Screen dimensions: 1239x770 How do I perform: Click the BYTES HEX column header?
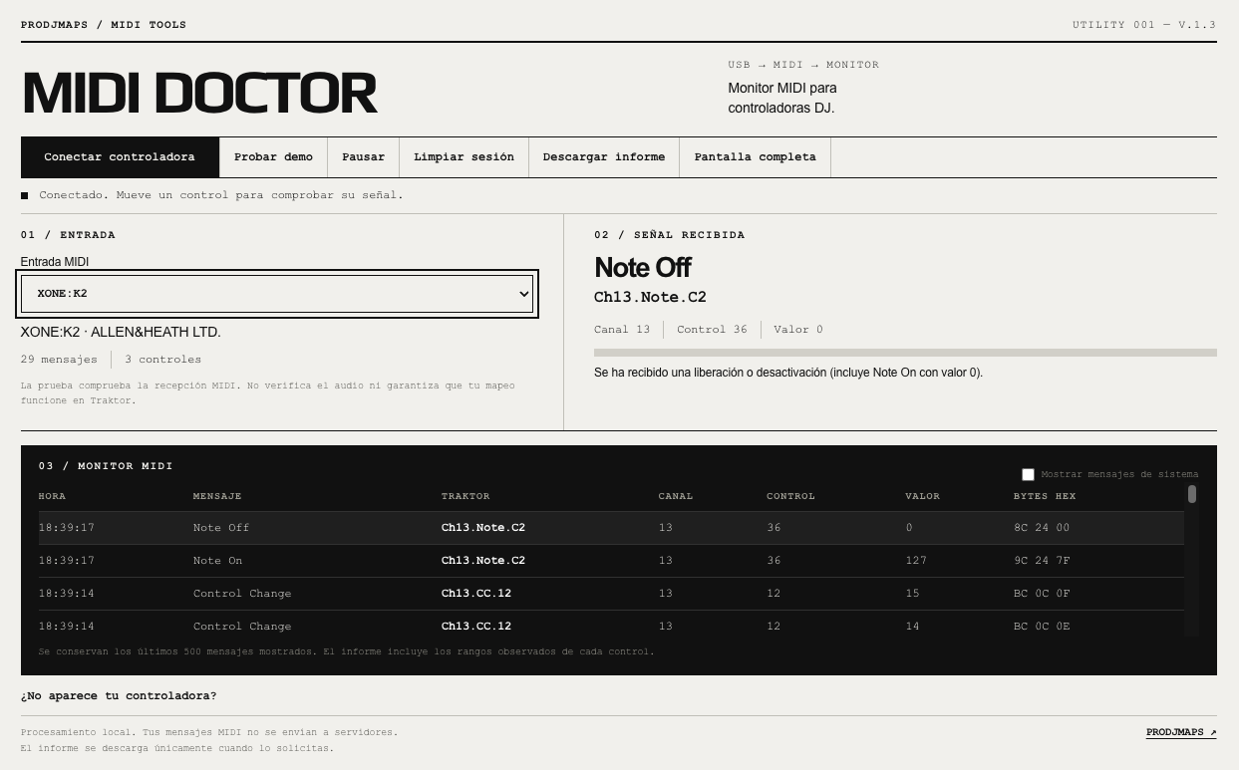click(1045, 496)
